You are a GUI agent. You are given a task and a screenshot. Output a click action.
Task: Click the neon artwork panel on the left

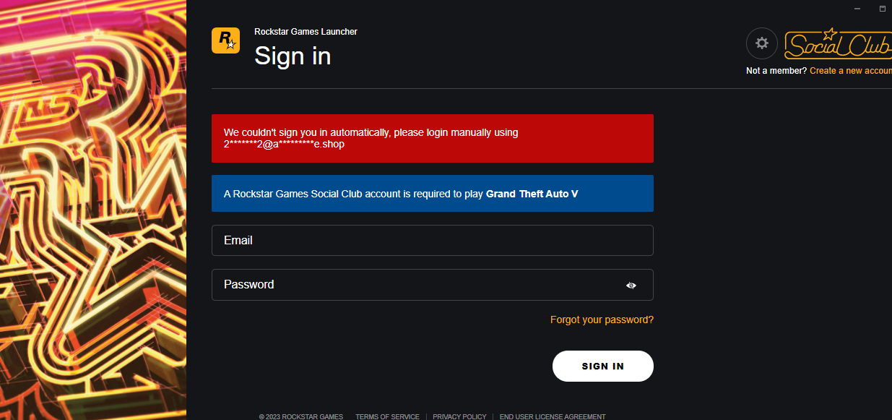click(92, 210)
